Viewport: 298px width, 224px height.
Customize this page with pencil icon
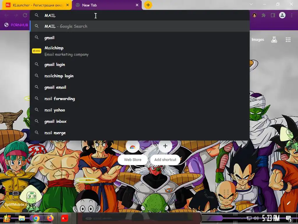[288, 203]
